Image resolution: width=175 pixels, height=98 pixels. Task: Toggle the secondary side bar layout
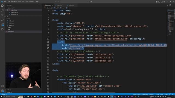pos(162,2)
